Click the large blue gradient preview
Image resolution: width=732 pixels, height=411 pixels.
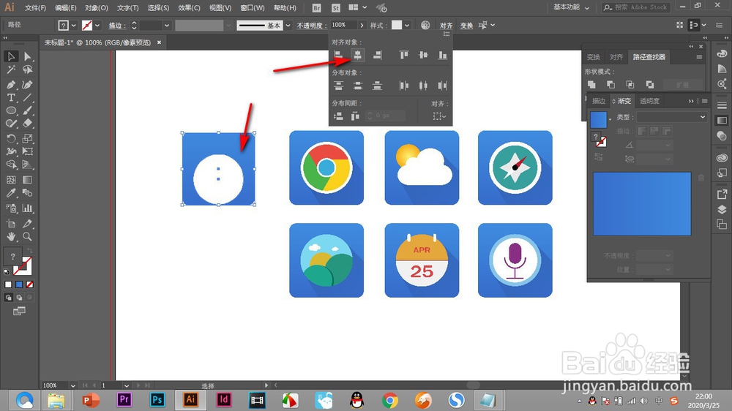[x=642, y=204]
